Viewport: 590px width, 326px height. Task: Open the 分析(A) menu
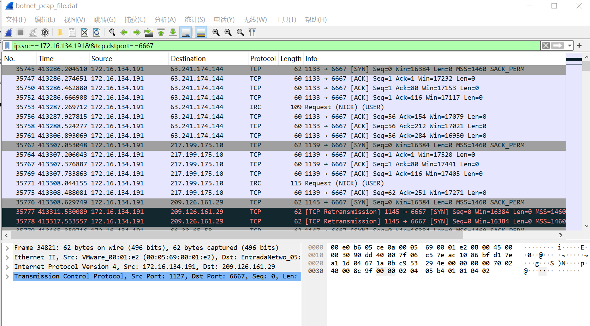point(165,20)
